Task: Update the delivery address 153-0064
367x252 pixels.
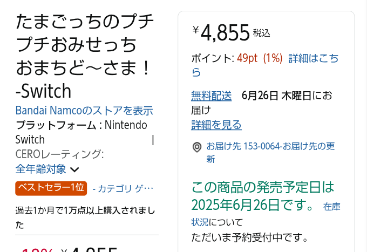Action: [271, 147]
